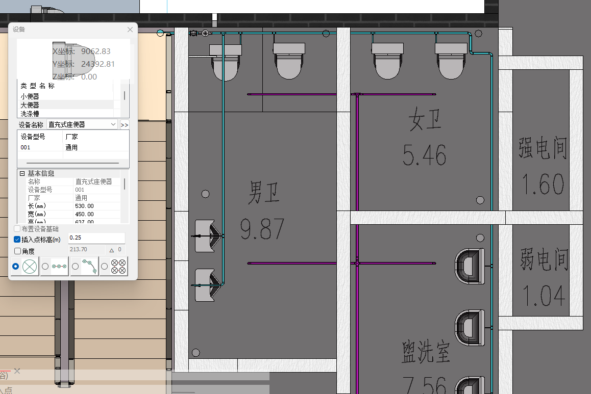Select the 2x2 matrix array placement icon

pos(118,266)
